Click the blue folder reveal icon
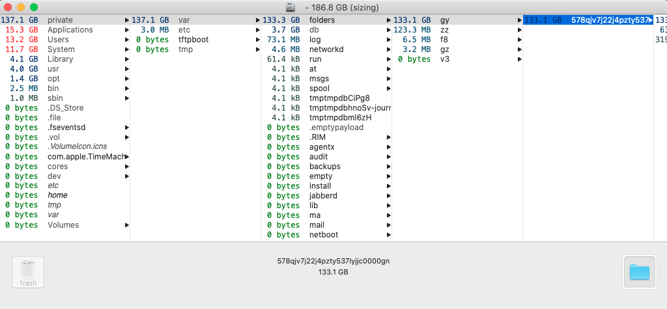 point(638,272)
